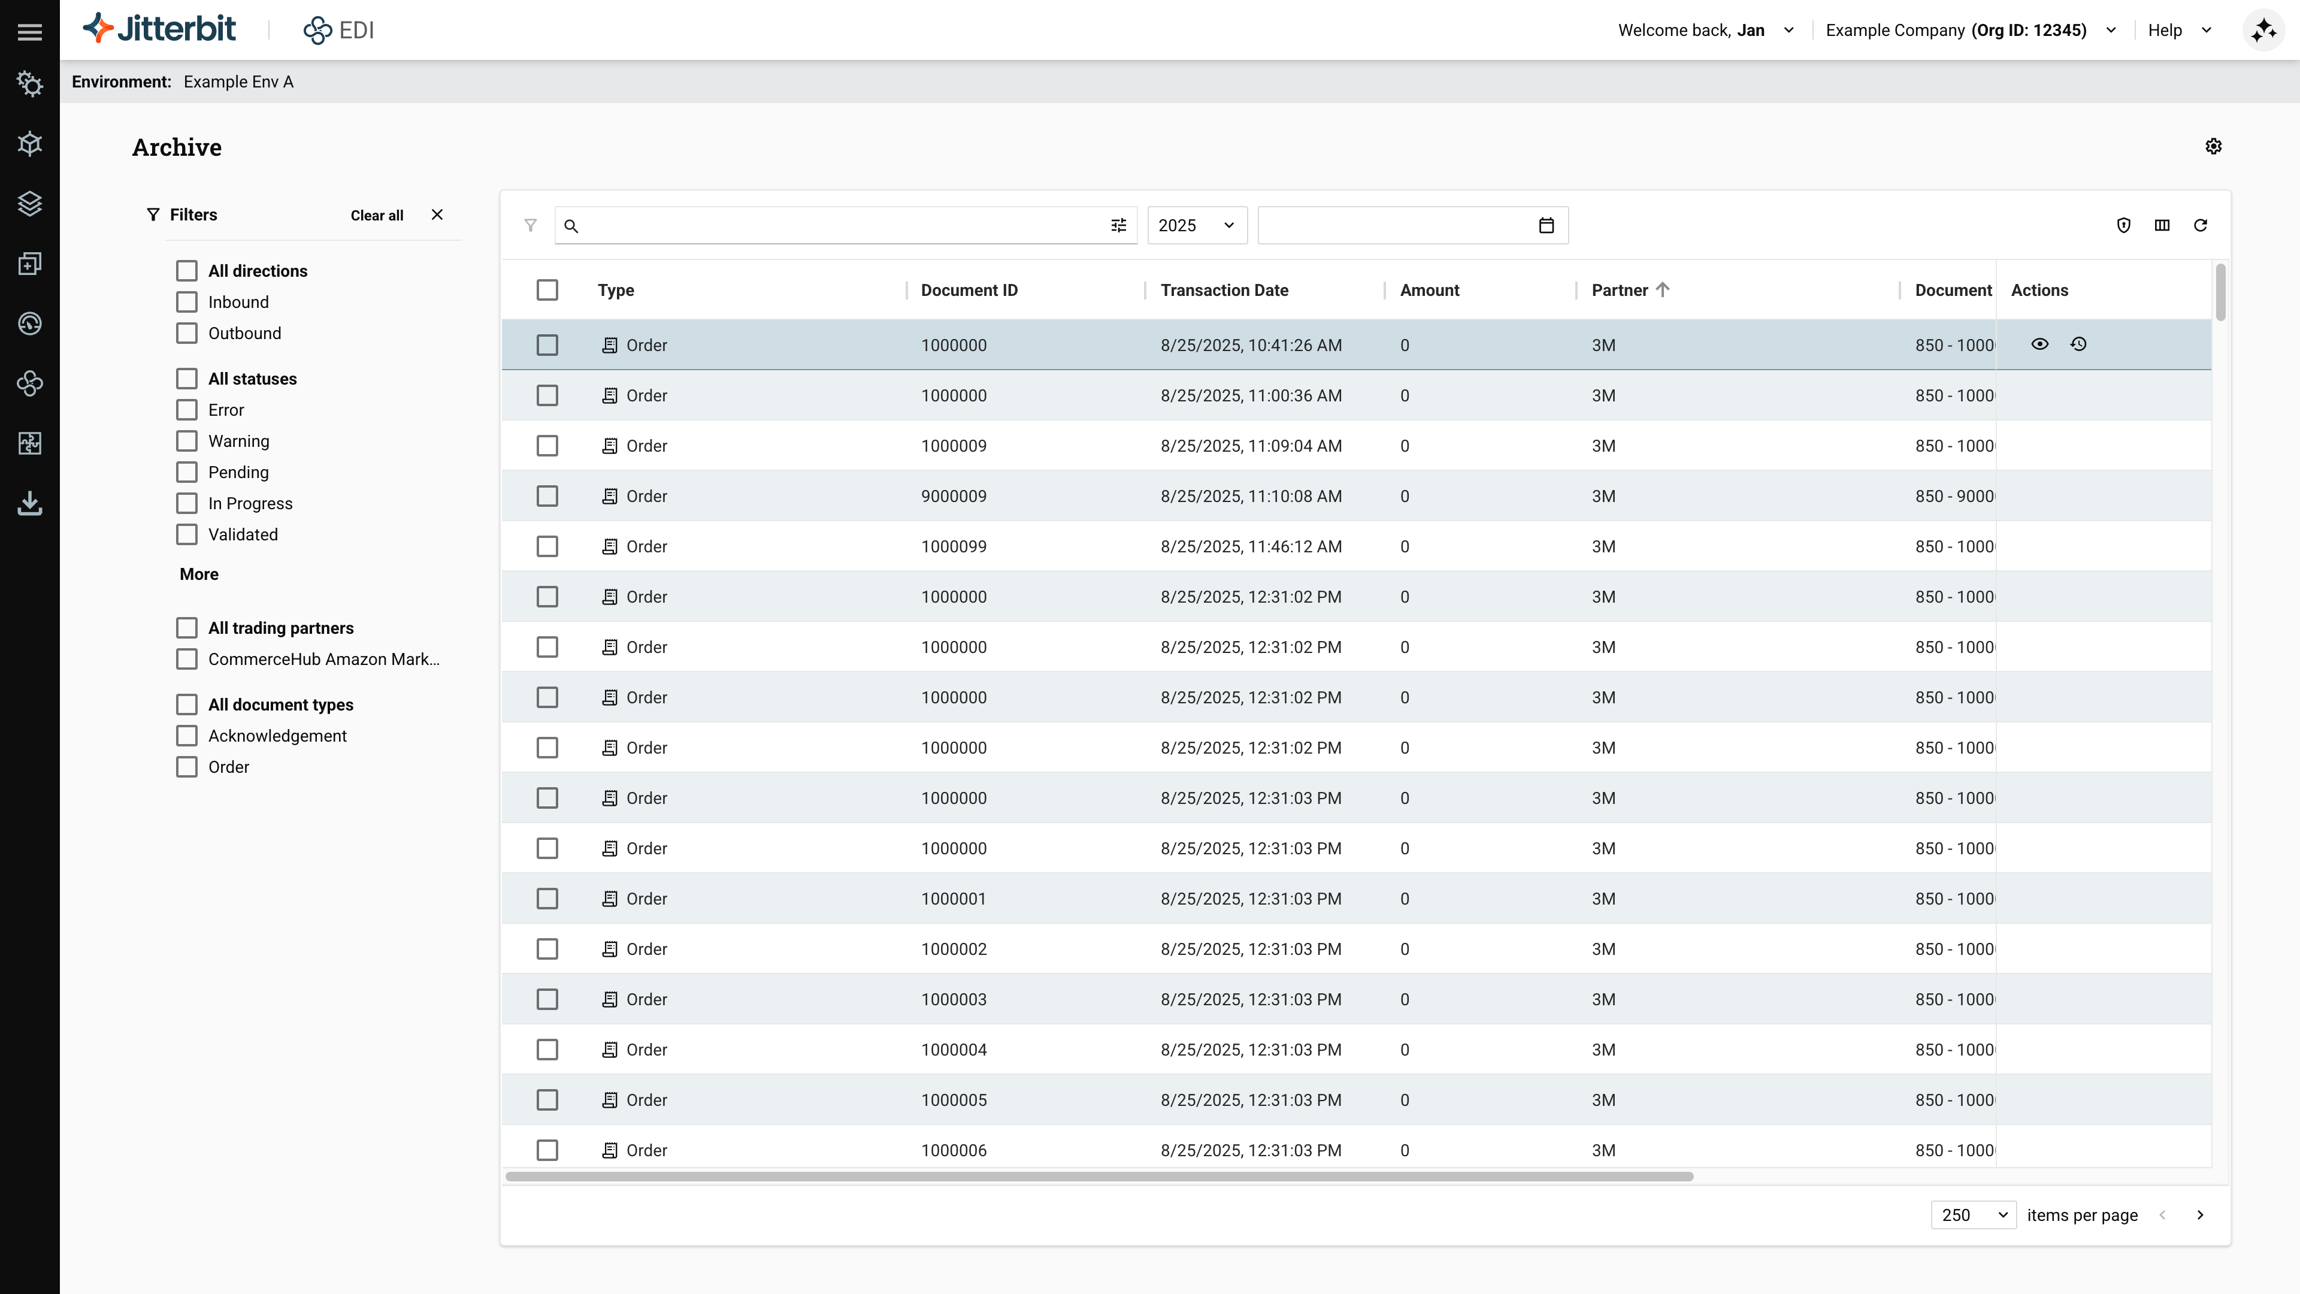
Task: Open the 2025 year dropdown
Action: point(1196,225)
